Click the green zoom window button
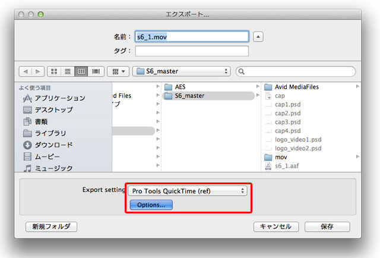The width and height of the screenshot is (380, 258). click(x=41, y=14)
